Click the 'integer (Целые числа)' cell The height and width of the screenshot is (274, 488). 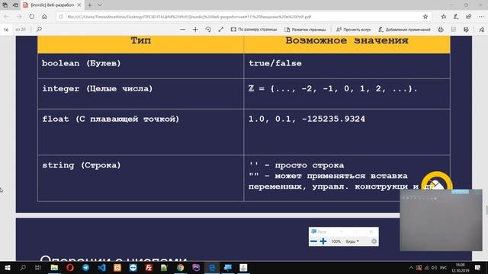coord(140,94)
